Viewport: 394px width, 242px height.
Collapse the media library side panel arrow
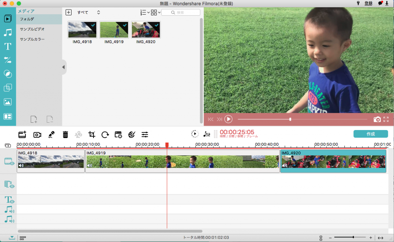(x=64, y=67)
